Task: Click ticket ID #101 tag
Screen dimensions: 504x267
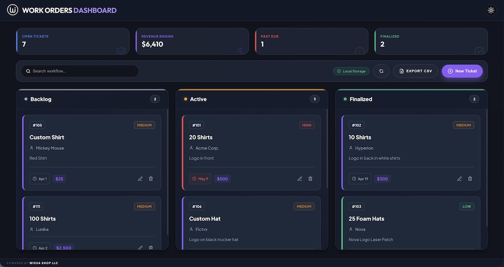Action: [x=196, y=125]
